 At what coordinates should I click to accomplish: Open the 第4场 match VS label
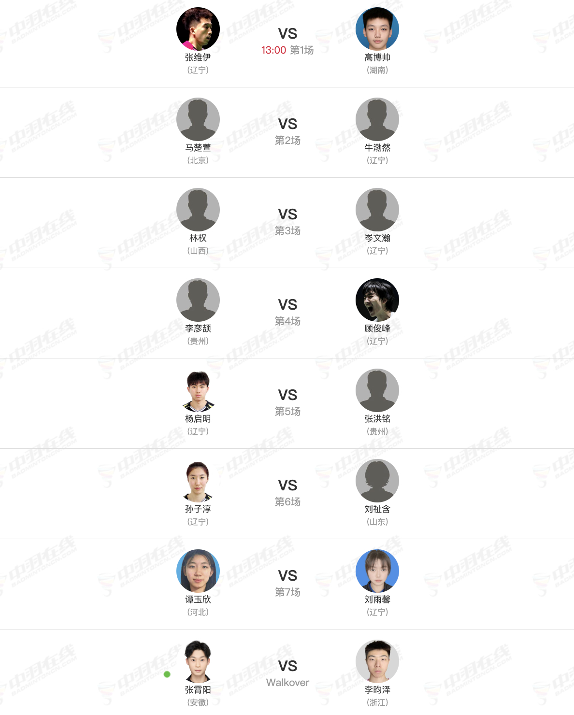pyautogui.click(x=287, y=304)
